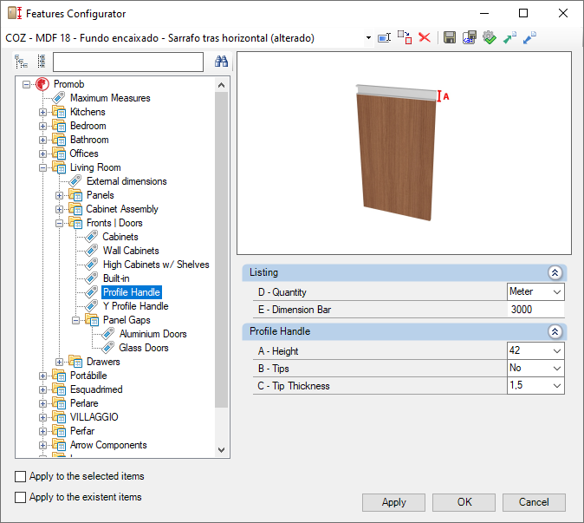Click the red Promob root icon
584x523 pixels.
42,84
